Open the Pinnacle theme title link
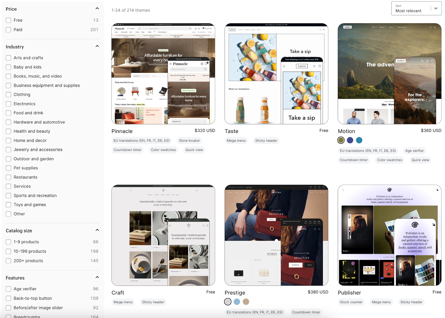 tap(122, 131)
